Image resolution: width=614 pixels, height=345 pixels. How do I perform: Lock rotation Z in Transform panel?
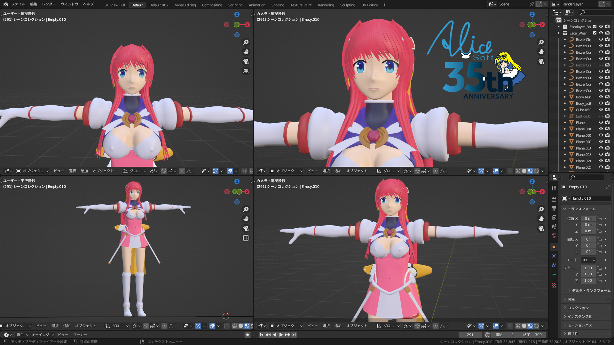pyautogui.click(x=599, y=252)
